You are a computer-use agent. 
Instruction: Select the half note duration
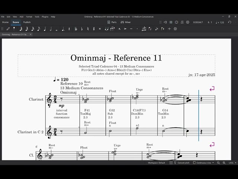[51, 29]
